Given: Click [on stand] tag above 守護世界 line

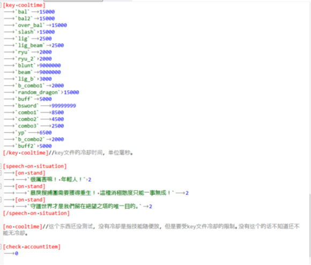Looking at the screenshot, I should (x=31, y=200).
